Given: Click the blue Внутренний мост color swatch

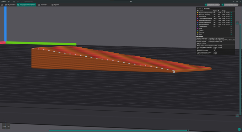Looking at the screenshot, I should click(x=198, y=25).
